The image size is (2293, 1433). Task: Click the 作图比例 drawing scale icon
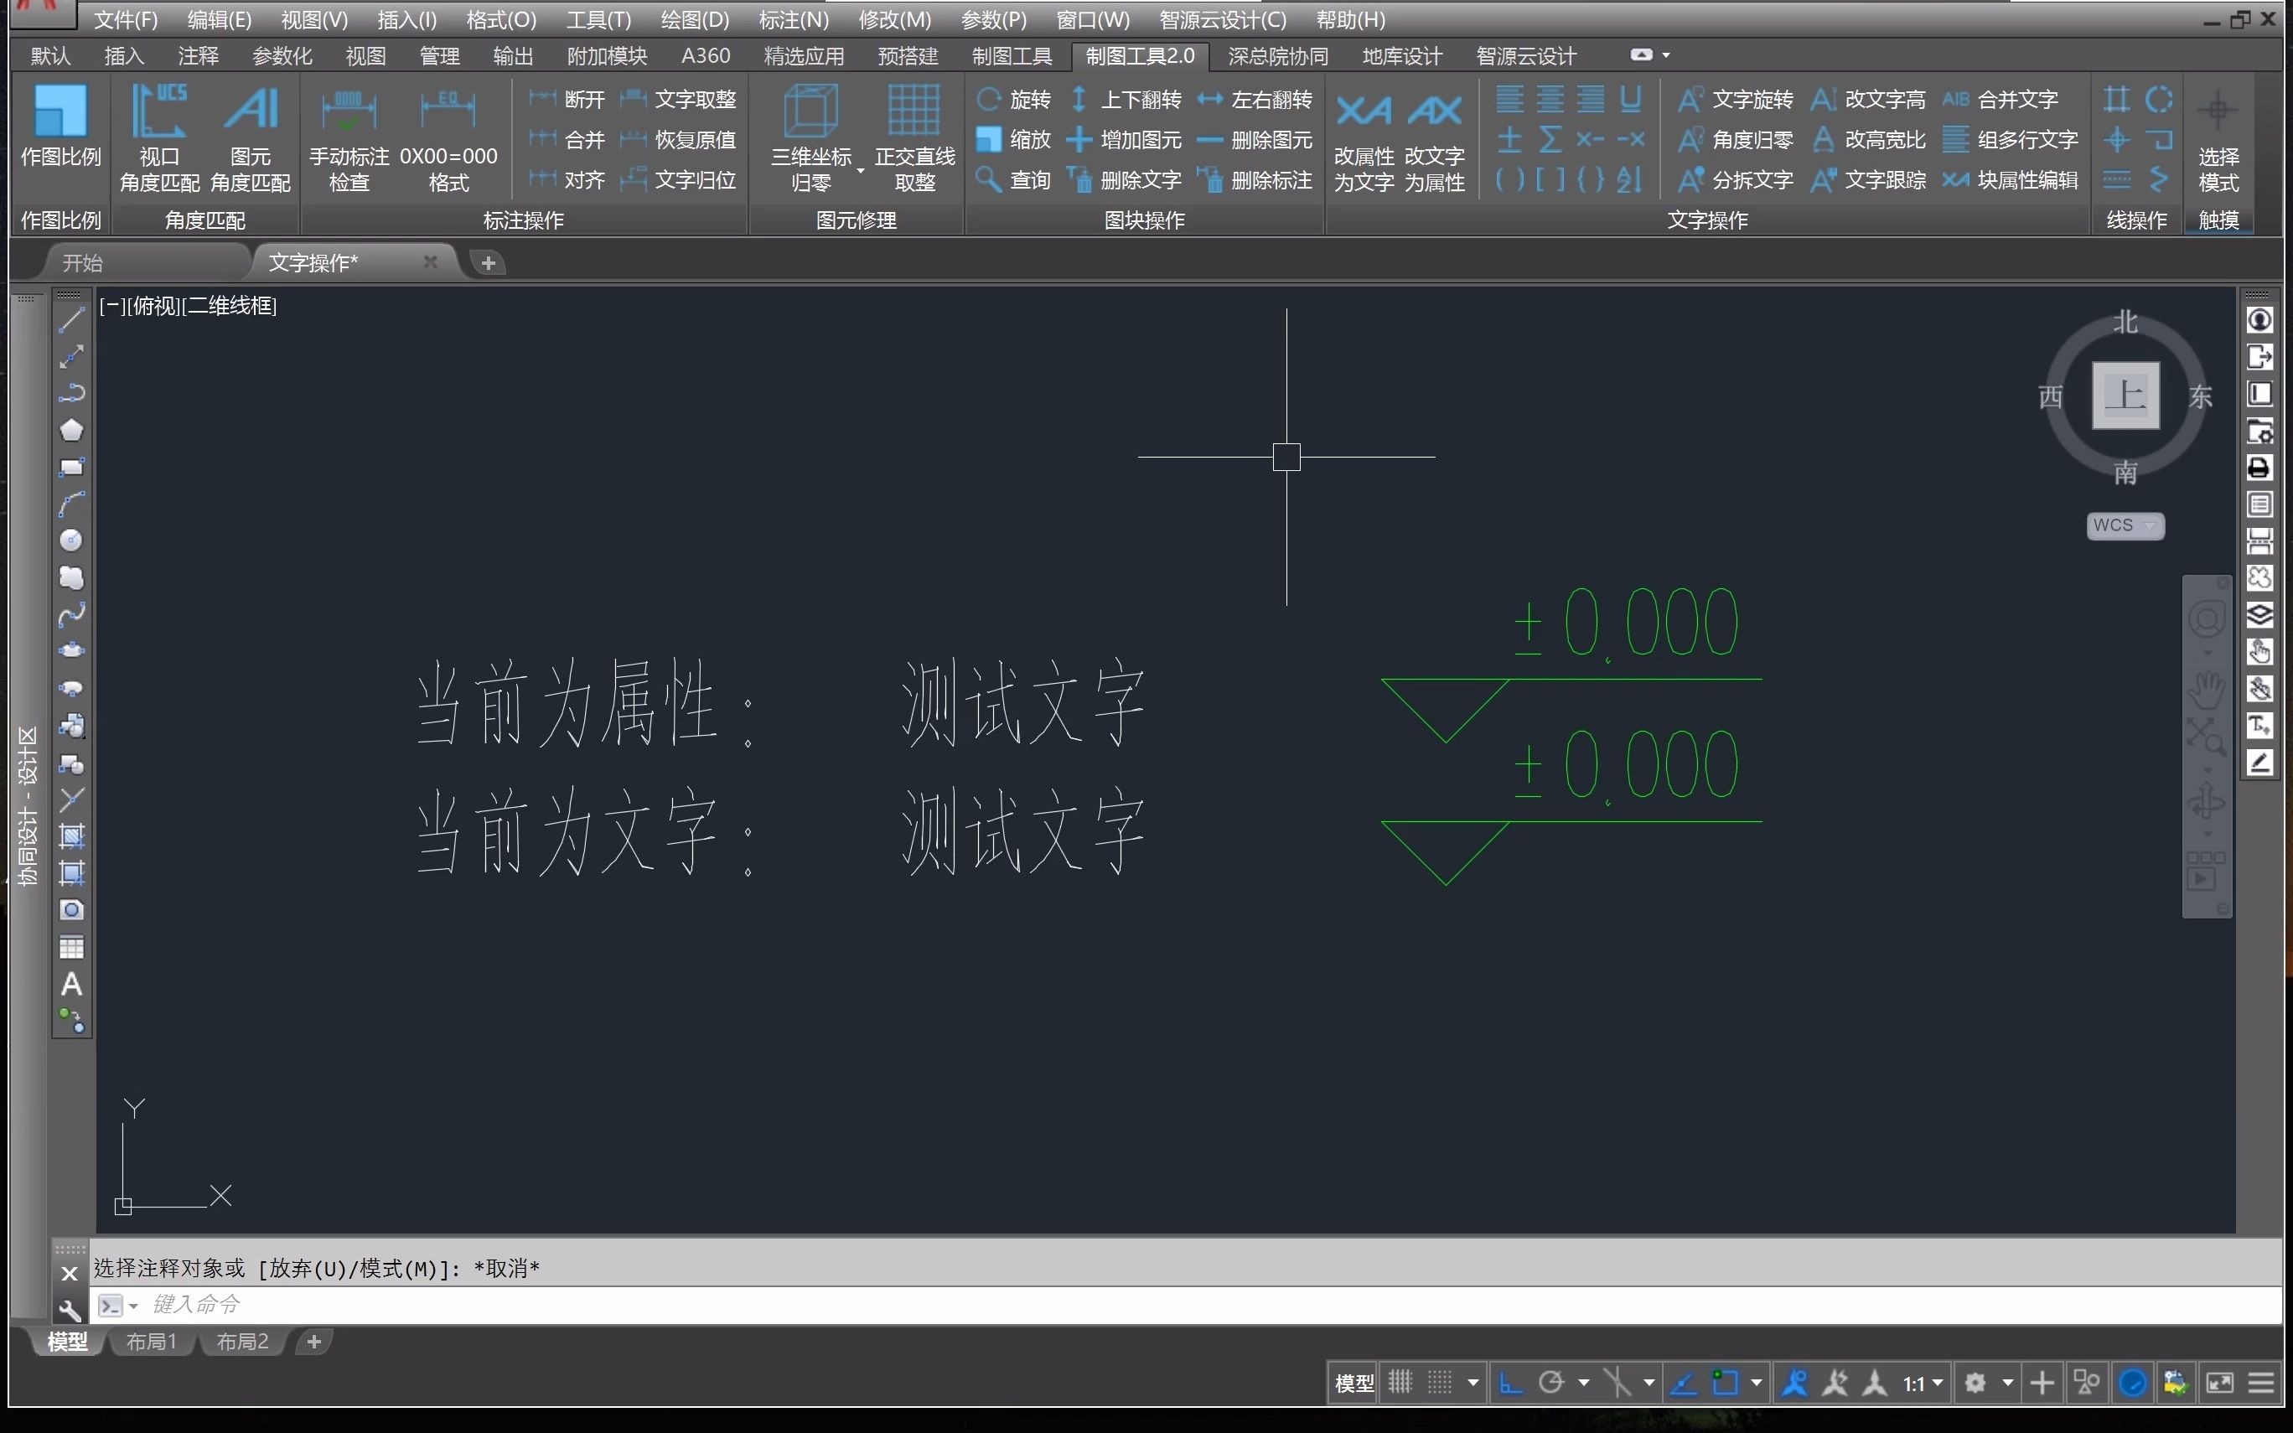click(x=60, y=111)
